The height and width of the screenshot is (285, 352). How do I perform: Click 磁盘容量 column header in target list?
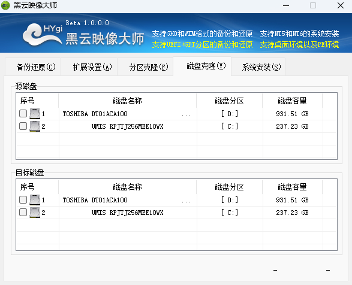(292, 187)
